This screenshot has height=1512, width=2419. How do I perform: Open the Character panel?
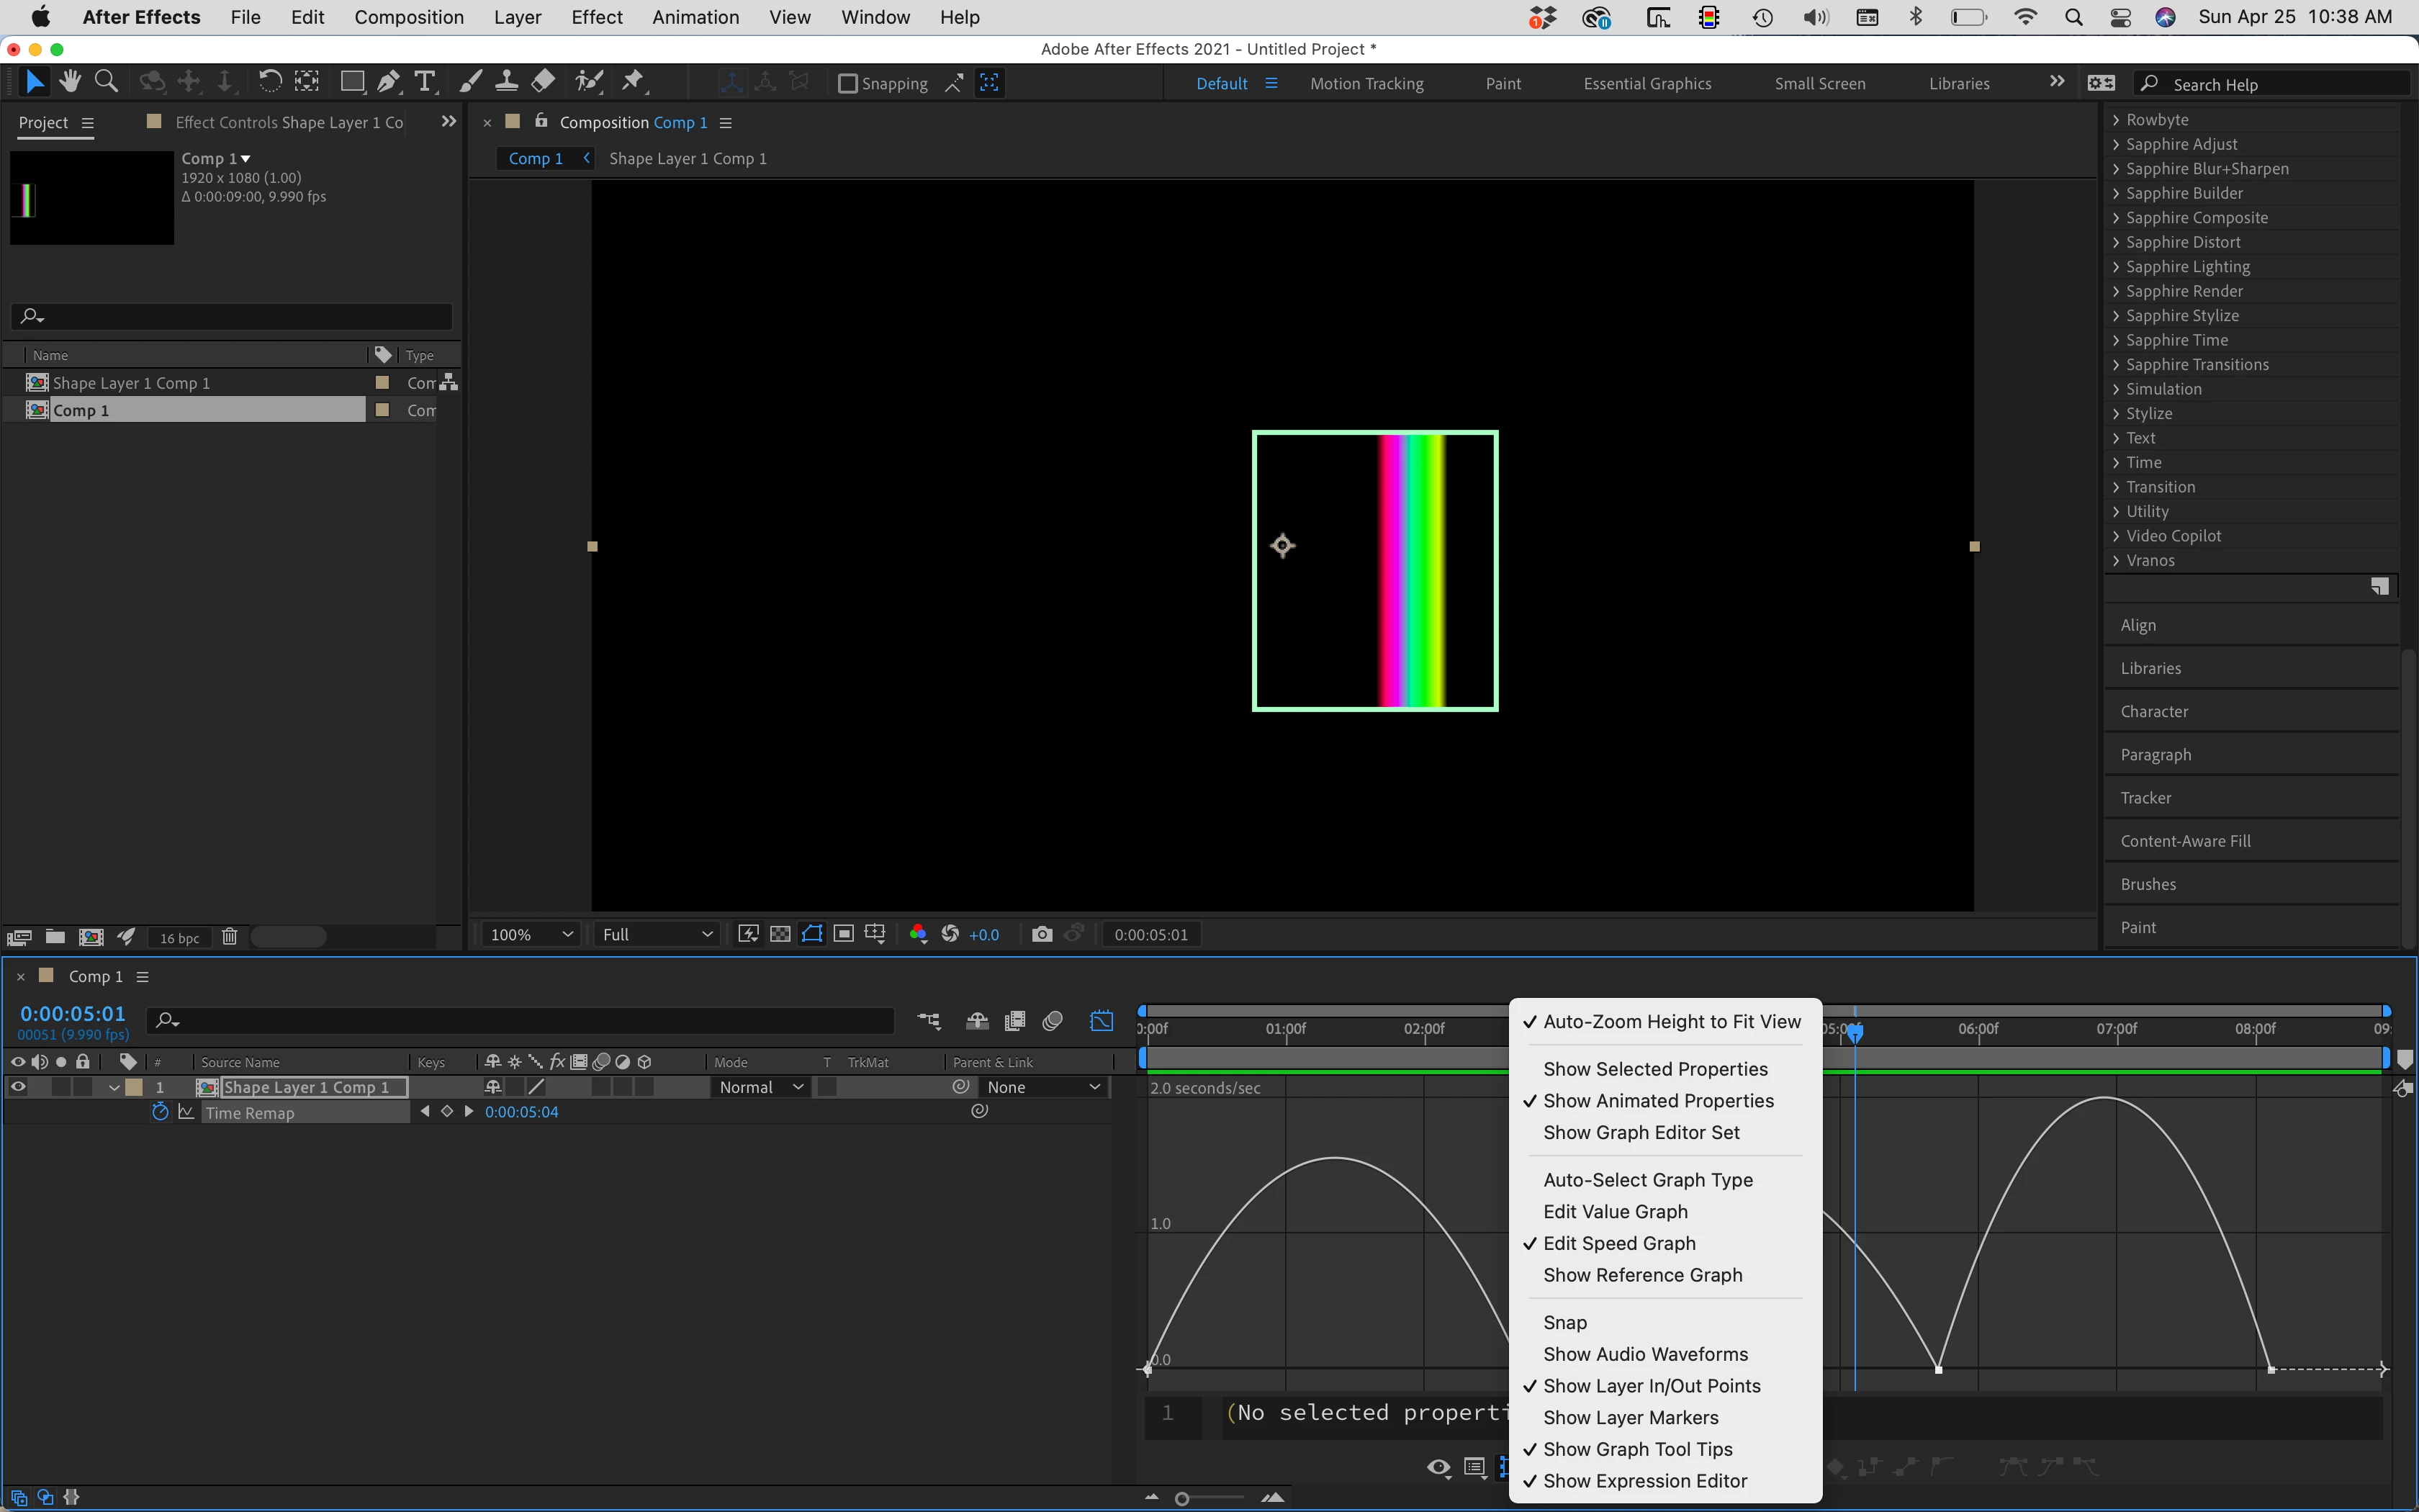tap(2154, 711)
